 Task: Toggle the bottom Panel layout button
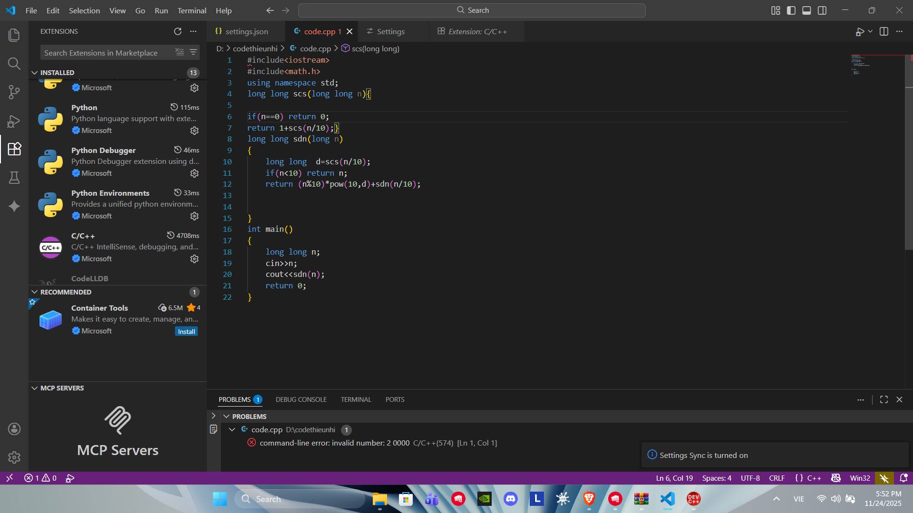click(806, 10)
